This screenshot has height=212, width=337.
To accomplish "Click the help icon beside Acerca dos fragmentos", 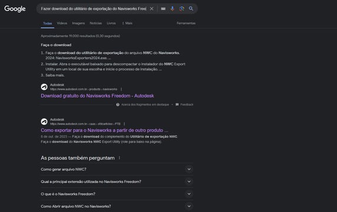I will click(118, 105).
